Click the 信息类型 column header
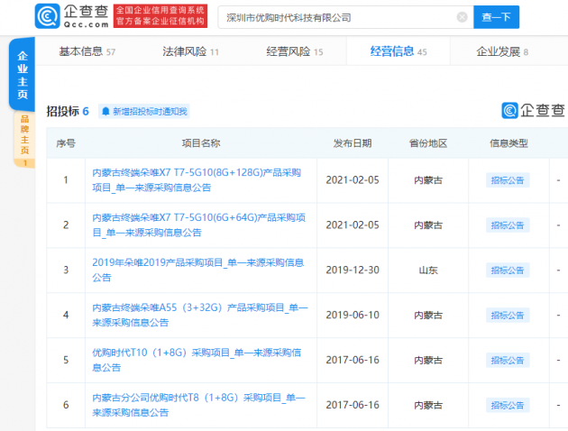The image size is (568, 431). point(508,143)
